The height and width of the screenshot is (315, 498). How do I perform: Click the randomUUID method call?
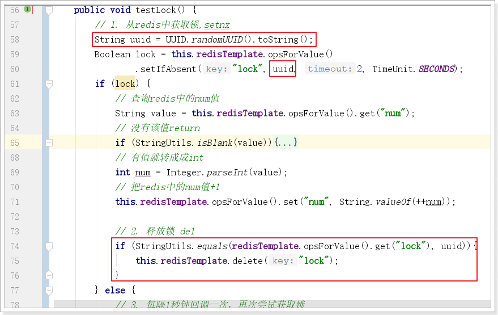[x=218, y=40]
